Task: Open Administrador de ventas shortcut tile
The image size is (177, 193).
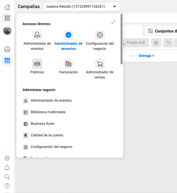Action: [100, 69]
